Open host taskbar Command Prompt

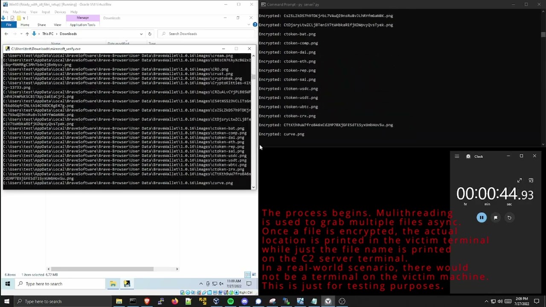(133, 301)
